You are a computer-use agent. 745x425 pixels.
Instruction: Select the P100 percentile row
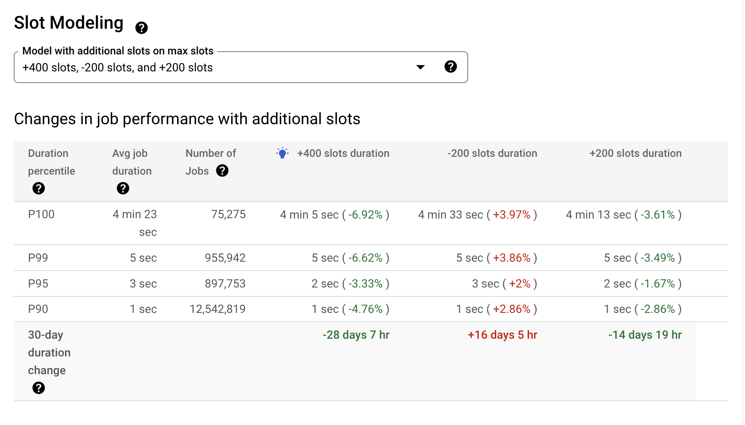coord(41,215)
